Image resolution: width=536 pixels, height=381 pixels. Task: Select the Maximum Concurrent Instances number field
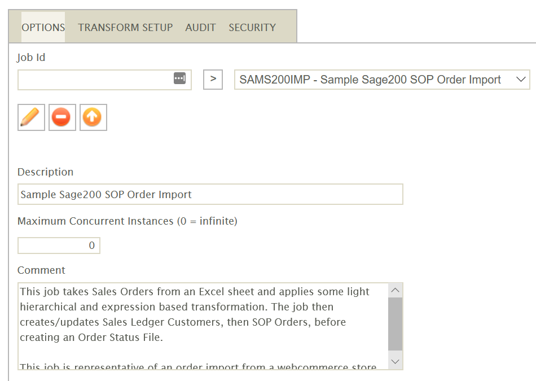59,246
